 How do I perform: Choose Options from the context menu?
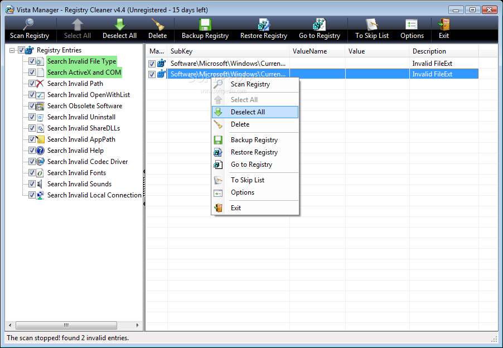[255, 192]
